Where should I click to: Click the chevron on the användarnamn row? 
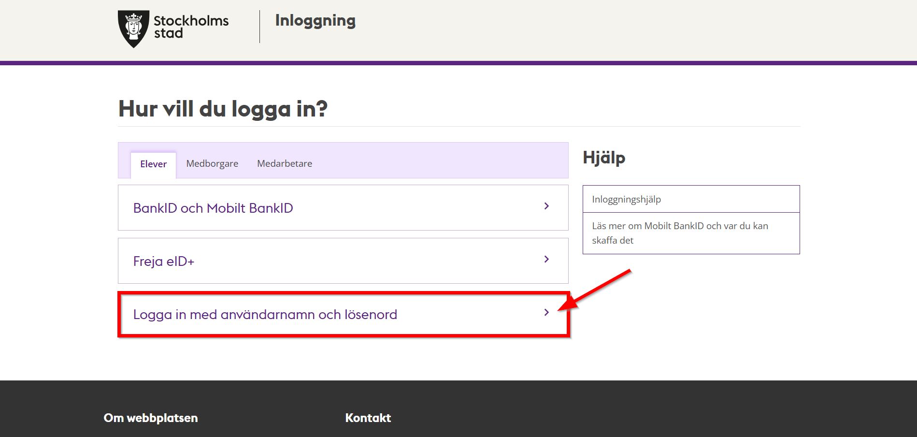click(x=546, y=313)
